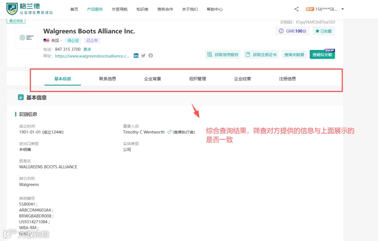The width and height of the screenshot is (378, 241).
Task: Click the trade name WALGREENS BOOTS ALLIANCE
Action: (48, 167)
